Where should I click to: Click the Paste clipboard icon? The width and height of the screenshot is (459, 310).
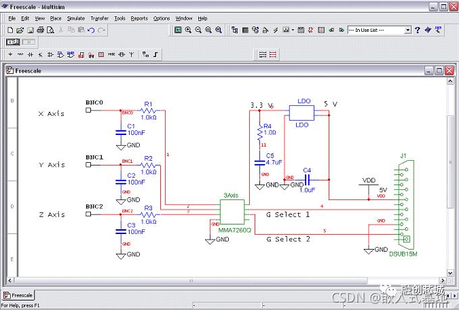(81, 30)
